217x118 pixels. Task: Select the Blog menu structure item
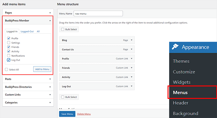pyautogui.click(x=97, y=40)
